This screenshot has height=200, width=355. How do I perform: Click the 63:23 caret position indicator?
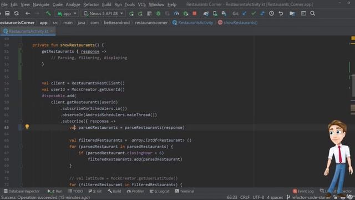pos(232,197)
